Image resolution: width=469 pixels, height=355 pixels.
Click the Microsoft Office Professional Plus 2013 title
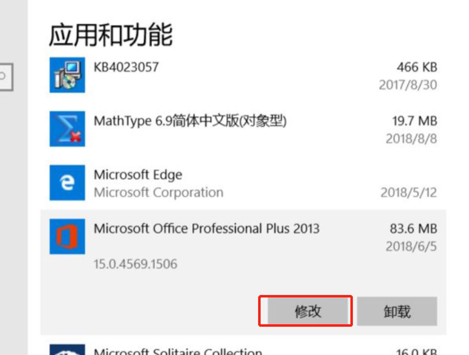pos(206,228)
